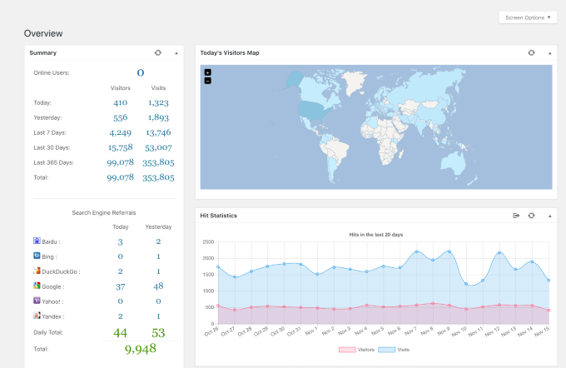Open last 7 days visitors 4,249

coord(120,133)
